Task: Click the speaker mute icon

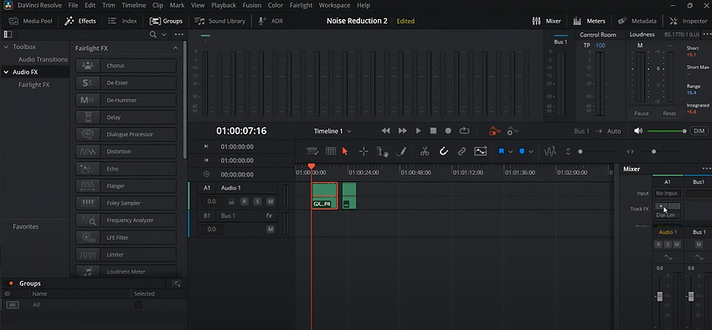Action: 638,131
